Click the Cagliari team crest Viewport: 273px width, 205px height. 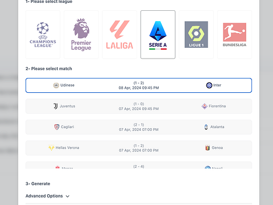click(57, 127)
